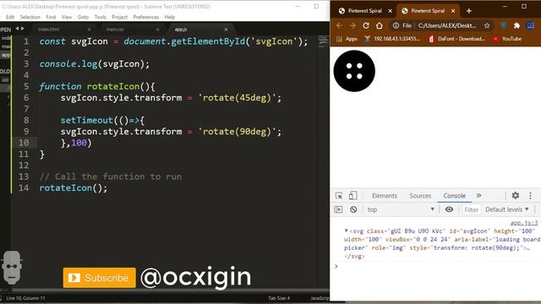Click the setTimeout text on line 8
Screen dimensions: 541x304
coord(87,120)
